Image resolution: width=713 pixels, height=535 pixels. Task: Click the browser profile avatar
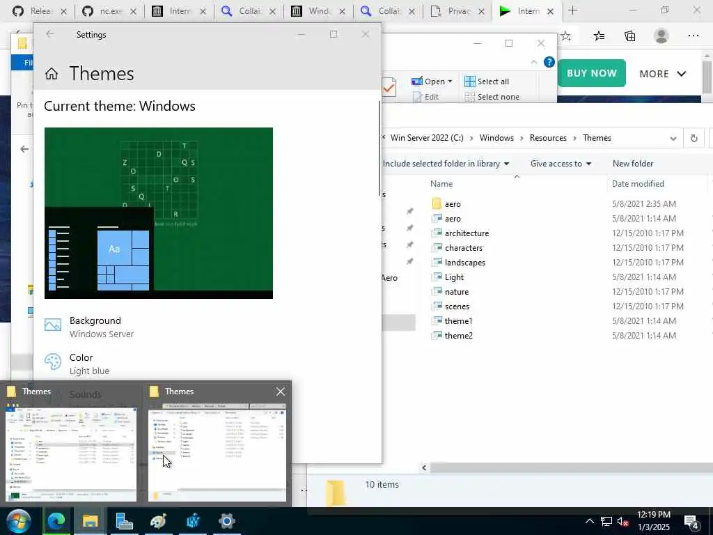click(661, 36)
